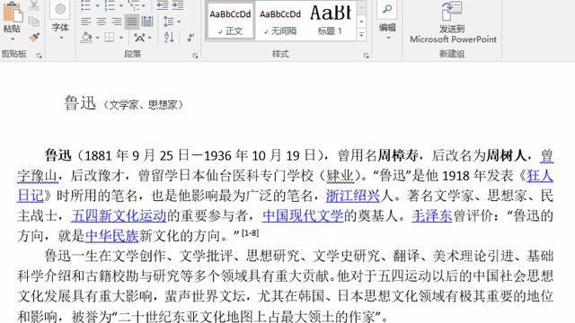Expand the 字体 font dropdown arrow
Viewport: 575px width, 323px height.
pos(60,38)
